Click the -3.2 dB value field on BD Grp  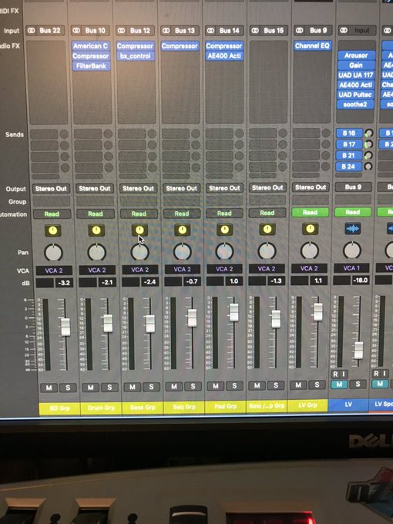[x=63, y=283]
